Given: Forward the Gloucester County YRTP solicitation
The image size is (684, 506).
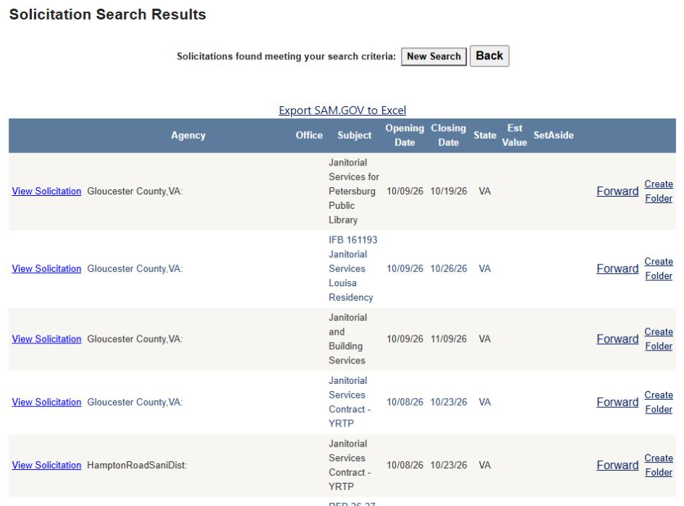Looking at the screenshot, I should [x=617, y=403].
